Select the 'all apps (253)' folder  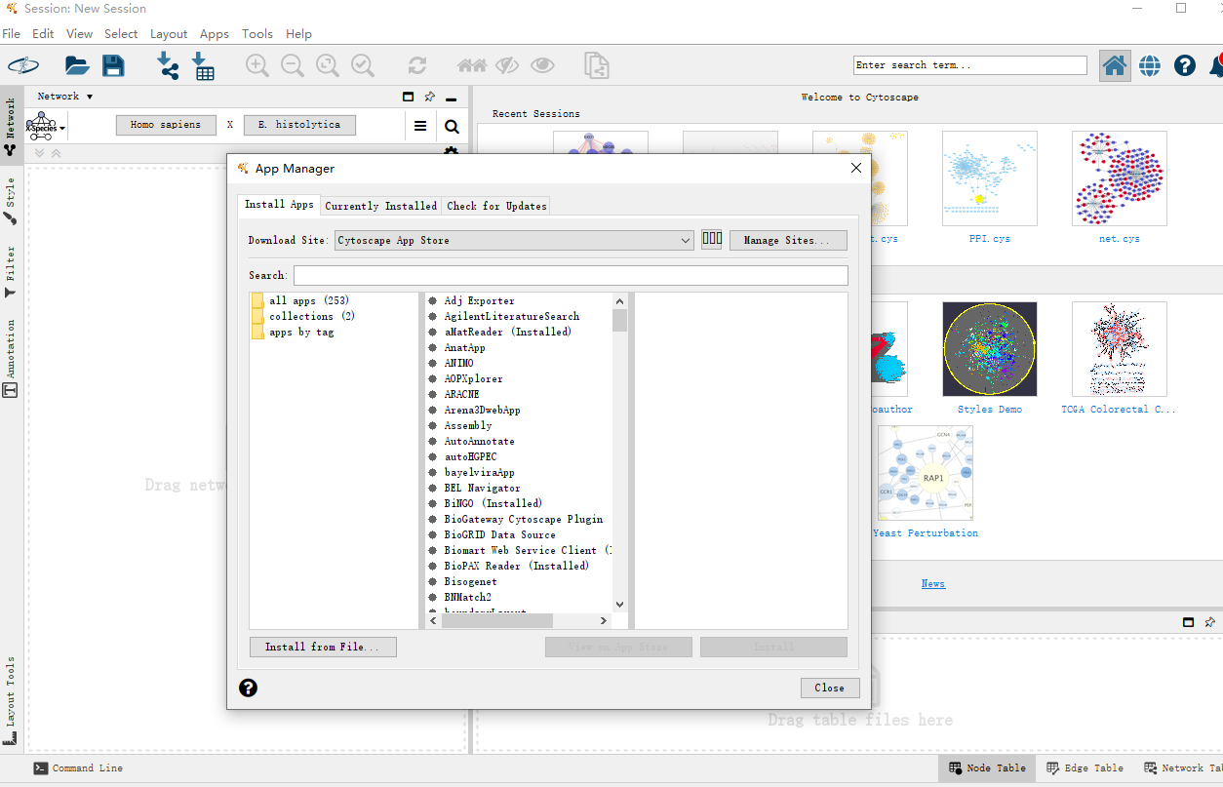pyautogui.click(x=308, y=300)
